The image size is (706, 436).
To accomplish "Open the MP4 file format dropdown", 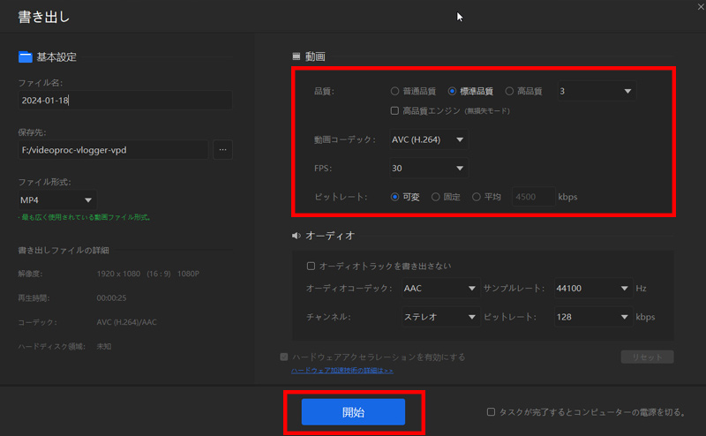I will pos(56,200).
